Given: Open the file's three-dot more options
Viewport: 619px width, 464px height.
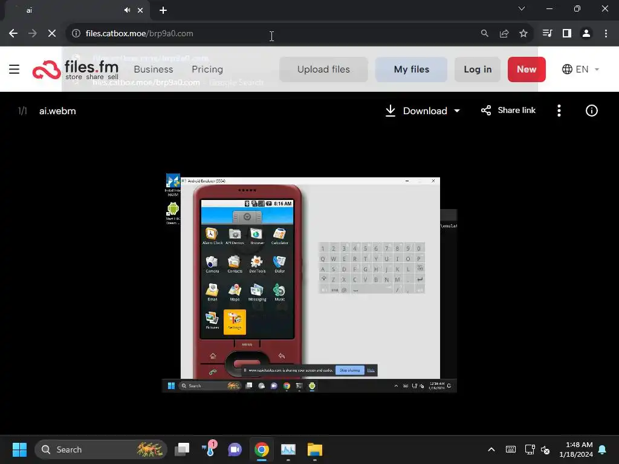Looking at the screenshot, I should click(559, 111).
